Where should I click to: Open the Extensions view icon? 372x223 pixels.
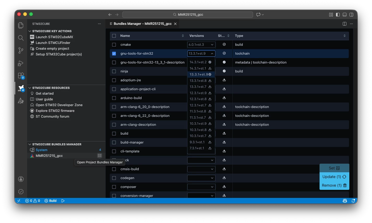[x=21, y=76]
